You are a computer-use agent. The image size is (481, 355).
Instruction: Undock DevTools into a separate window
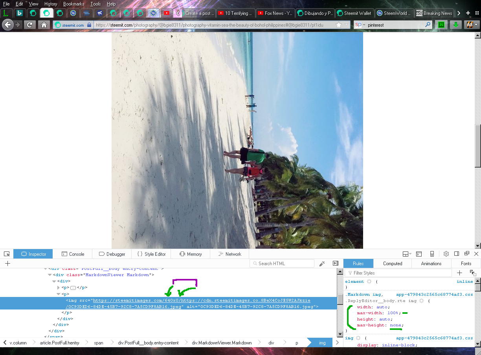[x=467, y=254]
